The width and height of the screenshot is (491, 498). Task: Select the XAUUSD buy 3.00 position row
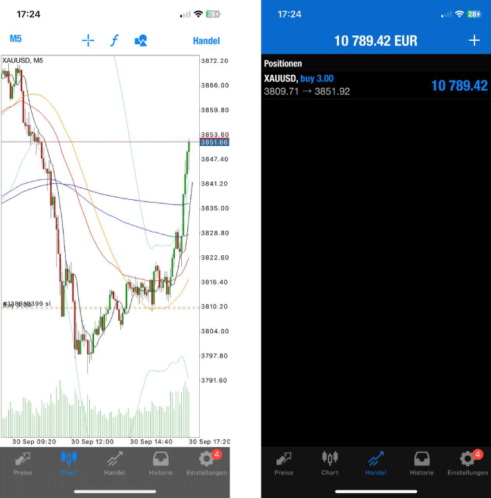[x=376, y=85]
